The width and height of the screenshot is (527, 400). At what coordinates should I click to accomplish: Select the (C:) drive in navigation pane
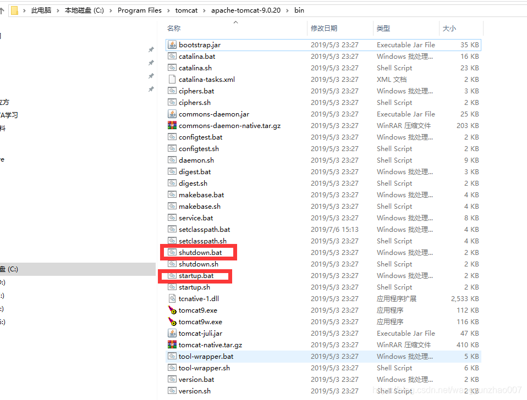78,269
